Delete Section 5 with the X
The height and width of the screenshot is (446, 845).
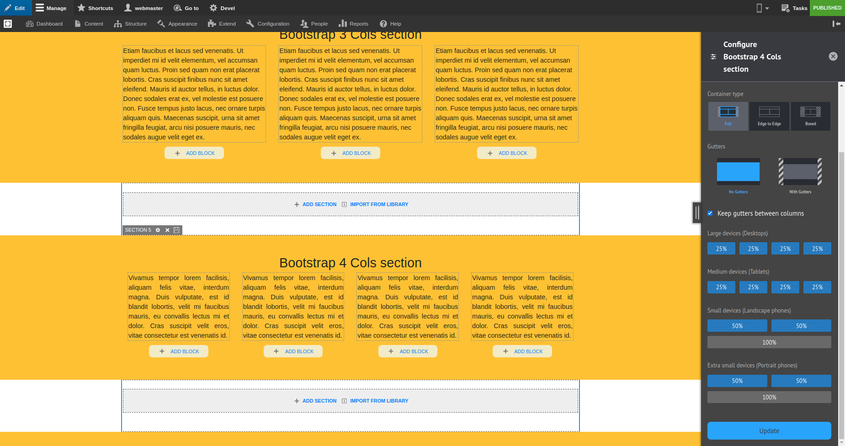167,230
